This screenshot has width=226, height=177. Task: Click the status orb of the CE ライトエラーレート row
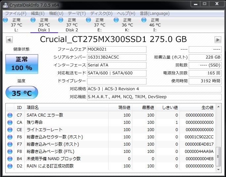click(10, 130)
